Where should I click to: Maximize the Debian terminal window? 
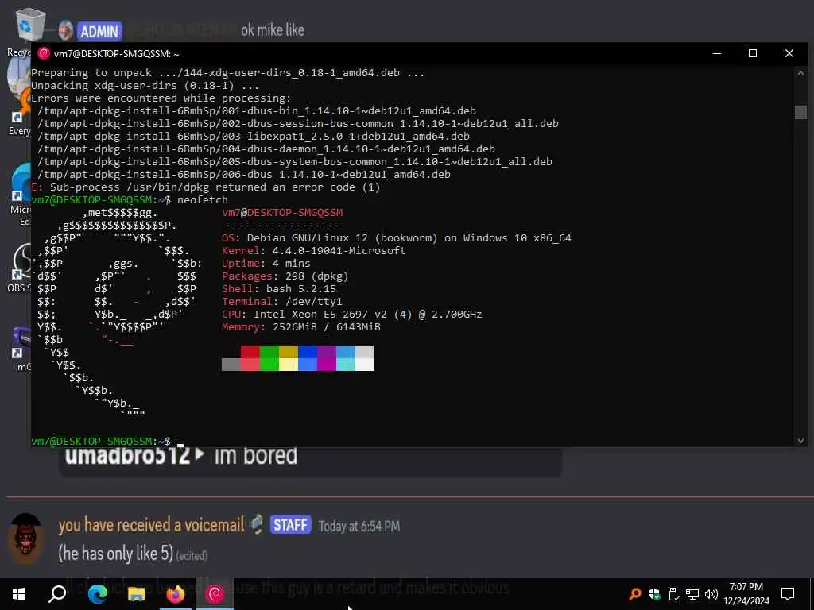[x=753, y=53]
